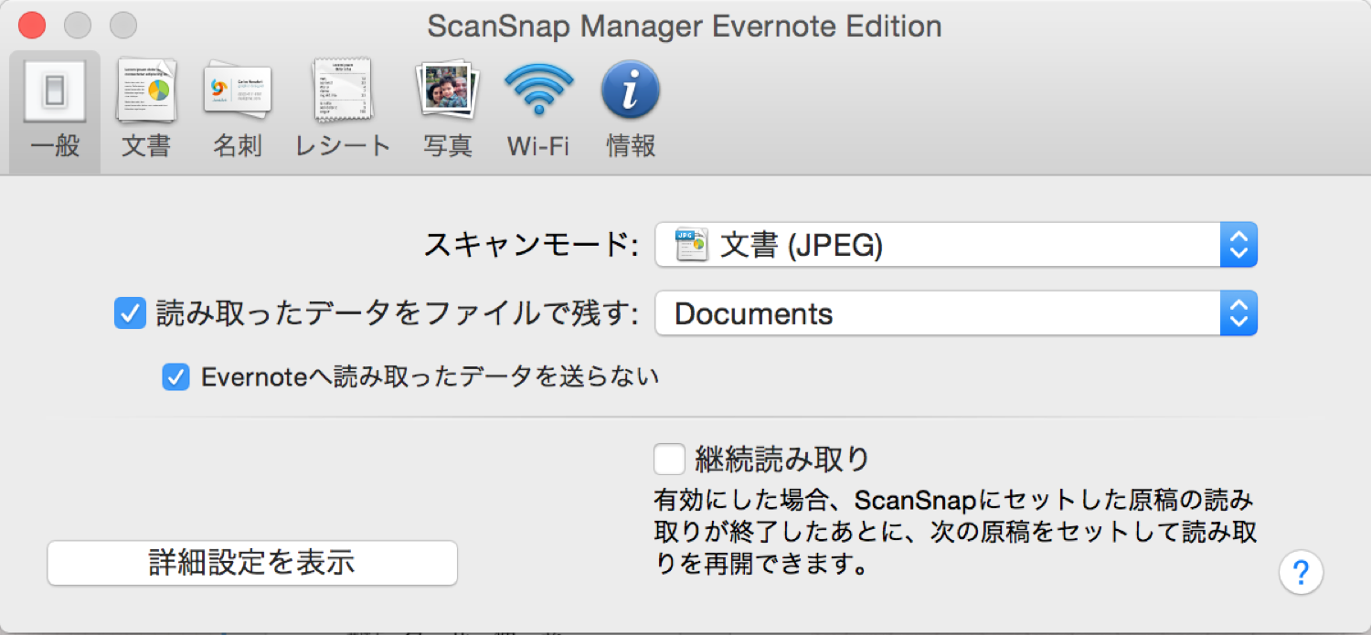Viewport: 1371px width, 635px height.
Task: Click the 写真 photo stack icon
Action: 448,90
